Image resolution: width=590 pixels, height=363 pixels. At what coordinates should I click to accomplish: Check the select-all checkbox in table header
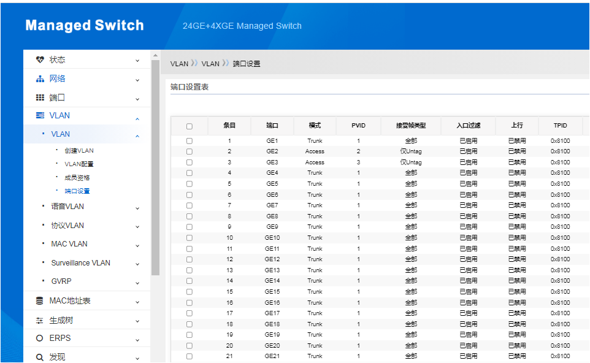[189, 126]
